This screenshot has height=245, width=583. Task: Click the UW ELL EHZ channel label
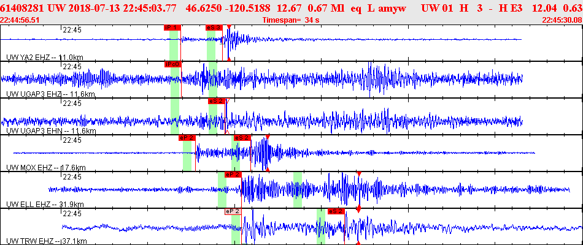point(45,205)
